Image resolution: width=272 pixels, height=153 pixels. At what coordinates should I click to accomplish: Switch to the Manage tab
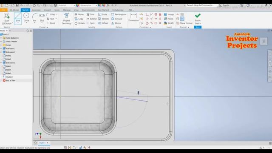[x=67, y=10]
